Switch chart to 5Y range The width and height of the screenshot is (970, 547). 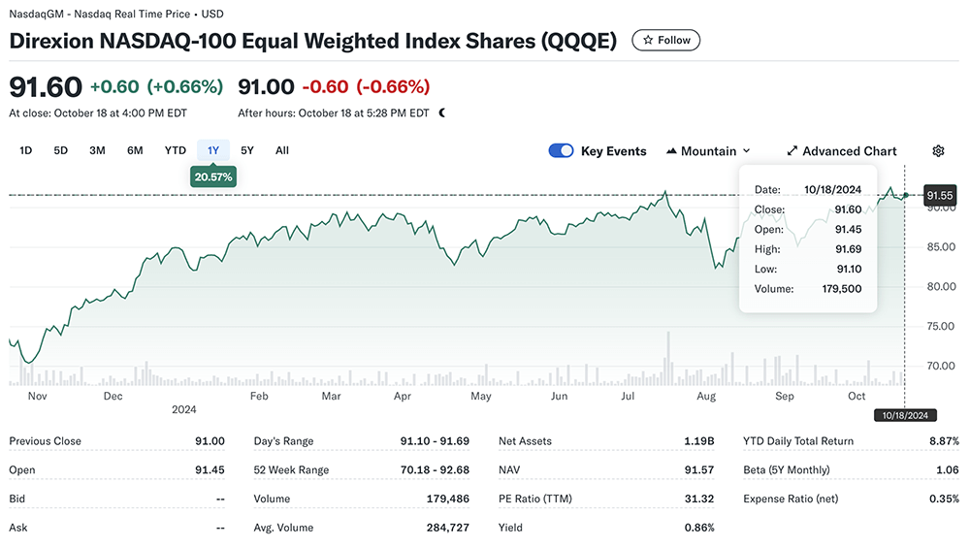(x=247, y=150)
